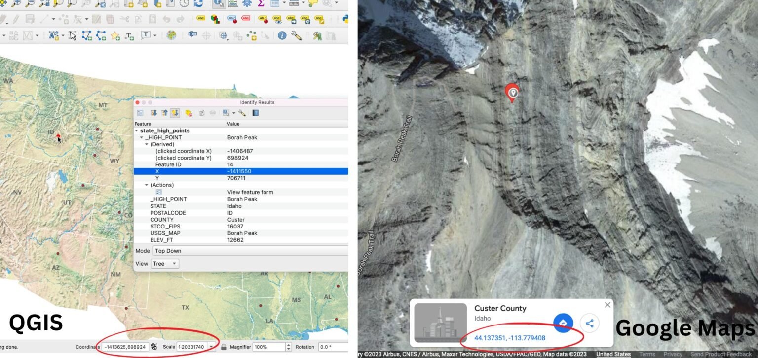
Task: Click the Refresh map icon
Action: (197, 4)
